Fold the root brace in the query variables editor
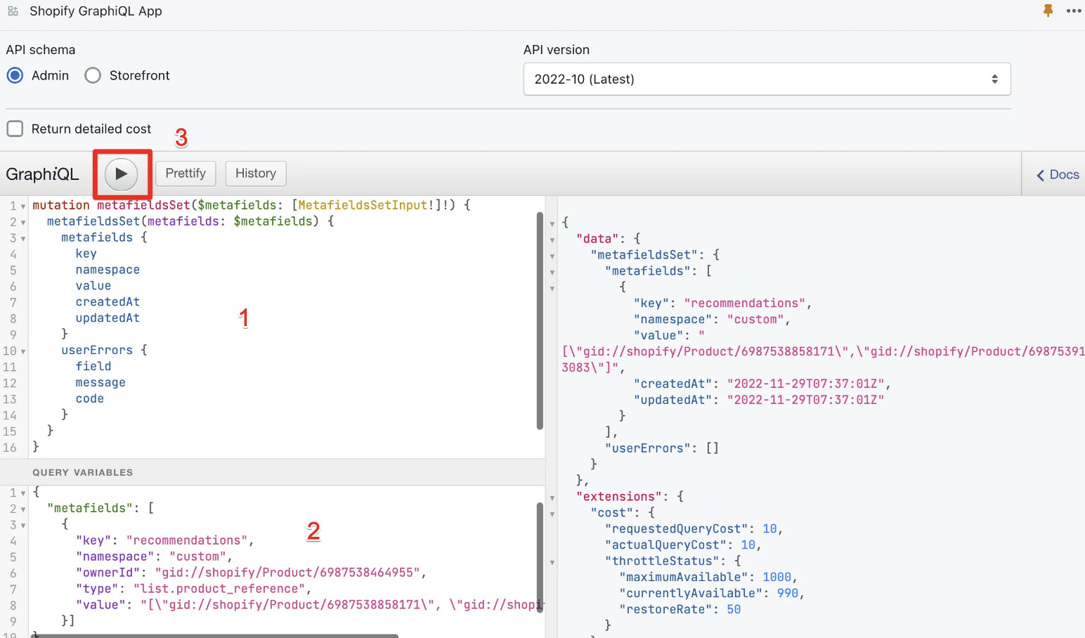This screenshot has height=638, width=1085. pyautogui.click(x=23, y=493)
